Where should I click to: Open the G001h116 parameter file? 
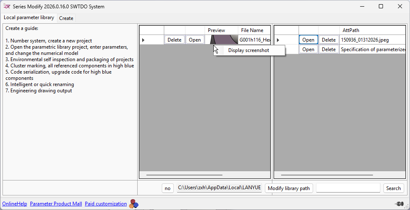(x=195, y=40)
